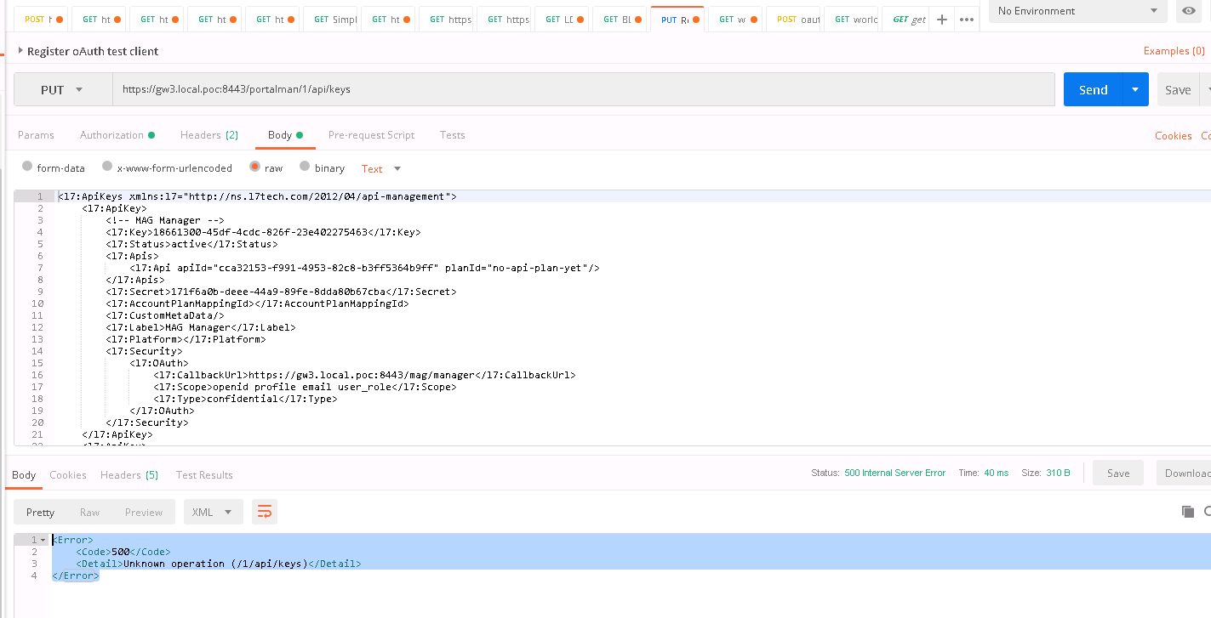Image resolution: width=1211 pixels, height=618 pixels.
Task: Open the environment quick look eye icon
Action: pyautogui.click(x=1188, y=12)
